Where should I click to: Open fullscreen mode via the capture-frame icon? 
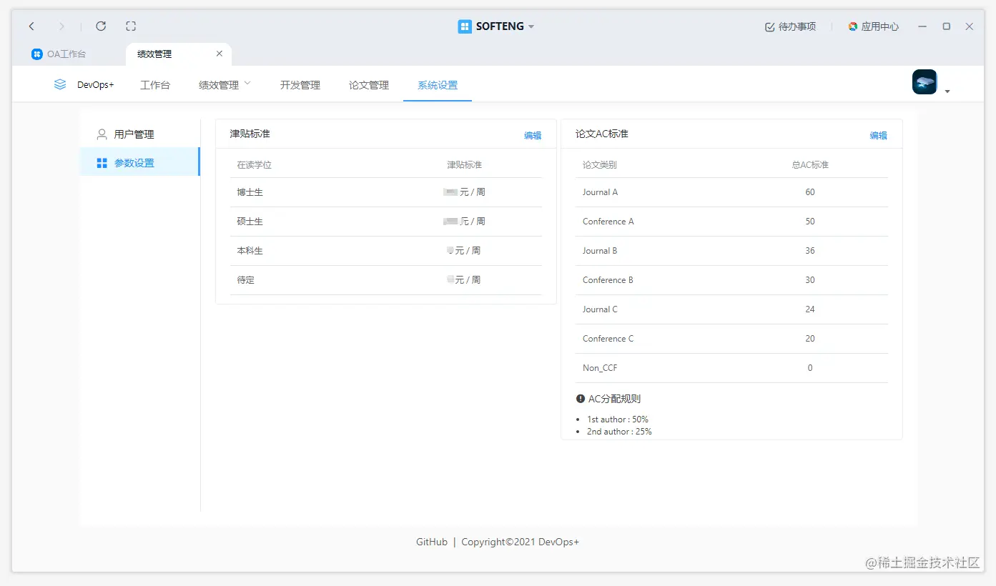click(x=131, y=26)
